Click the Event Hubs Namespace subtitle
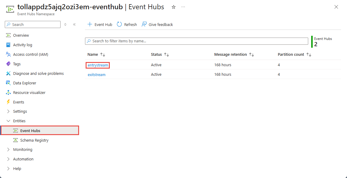The height and width of the screenshot is (178, 347). click(x=36, y=14)
